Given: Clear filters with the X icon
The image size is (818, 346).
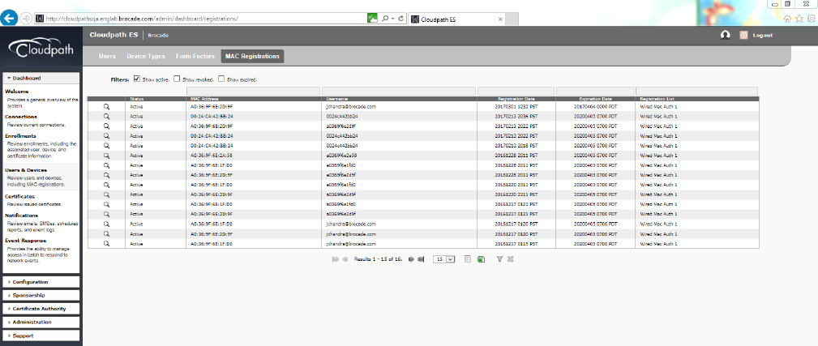Looking at the screenshot, I should pyautogui.click(x=511, y=259).
